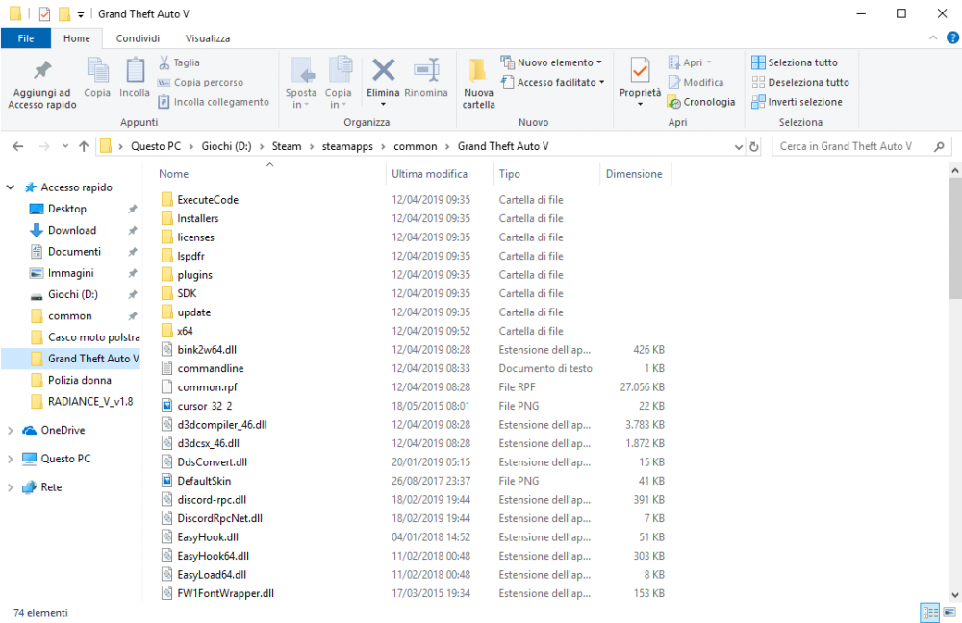
Task: Switch to details view icon in status bar
Action: click(x=930, y=612)
